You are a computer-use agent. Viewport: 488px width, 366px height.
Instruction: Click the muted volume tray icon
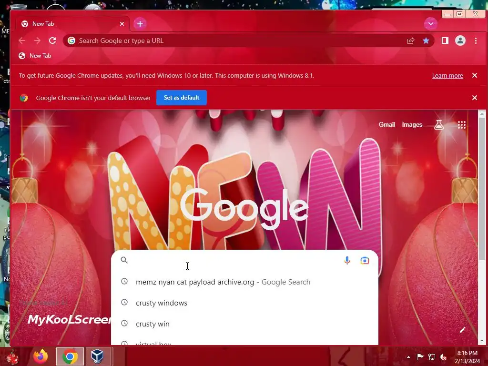(x=443, y=356)
